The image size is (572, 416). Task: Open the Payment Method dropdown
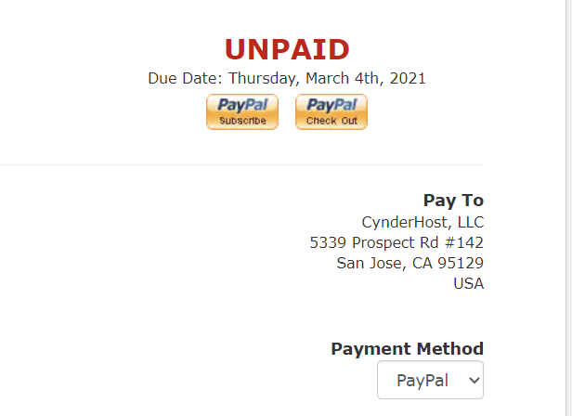(x=430, y=380)
